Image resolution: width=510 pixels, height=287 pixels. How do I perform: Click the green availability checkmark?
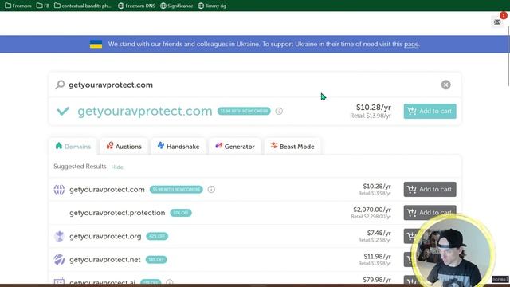[x=63, y=111]
